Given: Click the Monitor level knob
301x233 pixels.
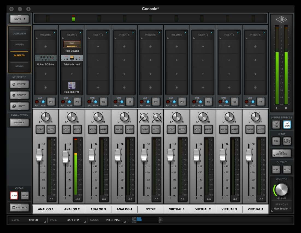Looking at the screenshot, I should click(282, 190).
